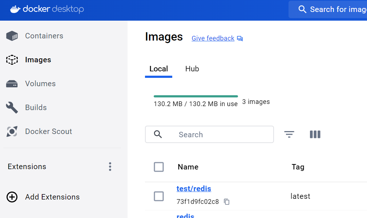The height and width of the screenshot is (218, 367).
Task: Click the Images sidebar cube icon
Action: [12, 60]
